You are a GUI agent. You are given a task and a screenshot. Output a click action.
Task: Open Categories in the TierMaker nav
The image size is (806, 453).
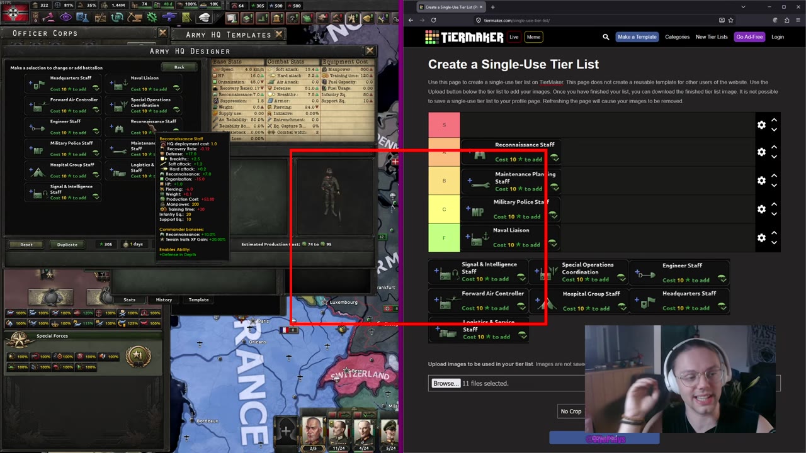click(x=677, y=37)
